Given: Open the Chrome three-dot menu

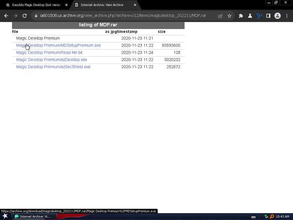Looking at the screenshot, I should click(x=287, y=16).
